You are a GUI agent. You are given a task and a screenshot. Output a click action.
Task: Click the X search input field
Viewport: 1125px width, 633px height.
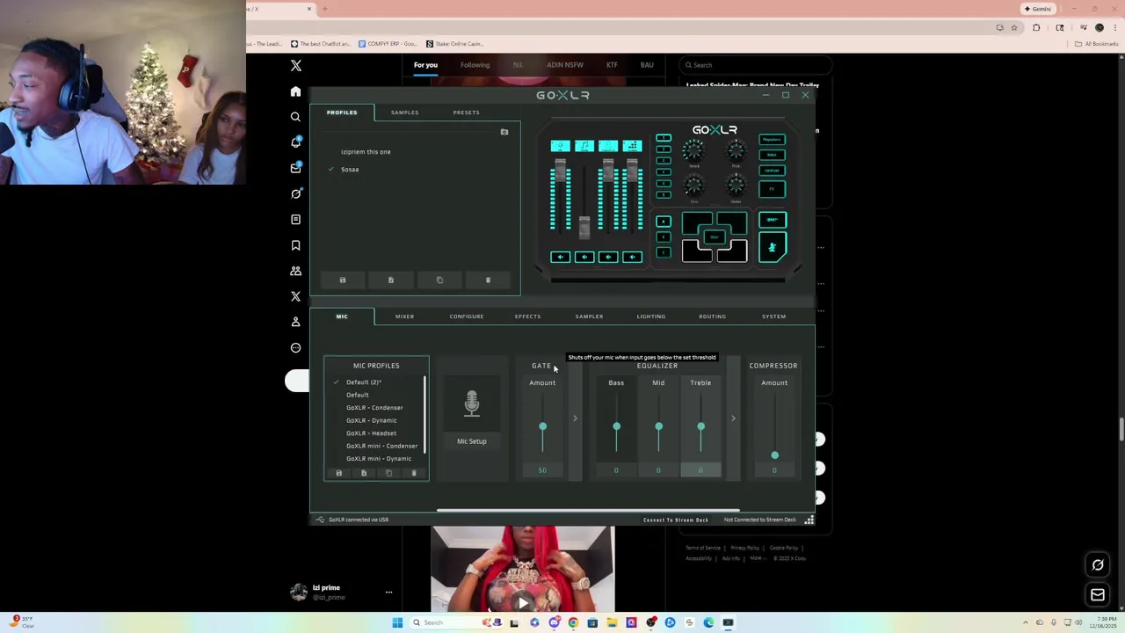tap(756, 65)
